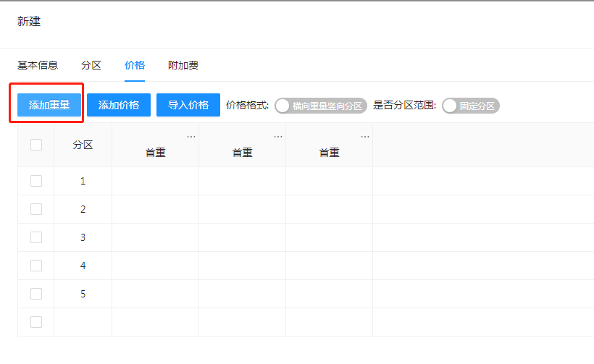594x364 pixels.
Task: Click zone number 4 cell
Action: click(x=83, y=266)
